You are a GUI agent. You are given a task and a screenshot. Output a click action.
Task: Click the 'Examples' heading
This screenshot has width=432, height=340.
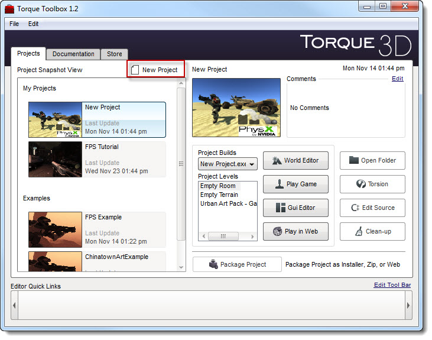pos(37,198)
